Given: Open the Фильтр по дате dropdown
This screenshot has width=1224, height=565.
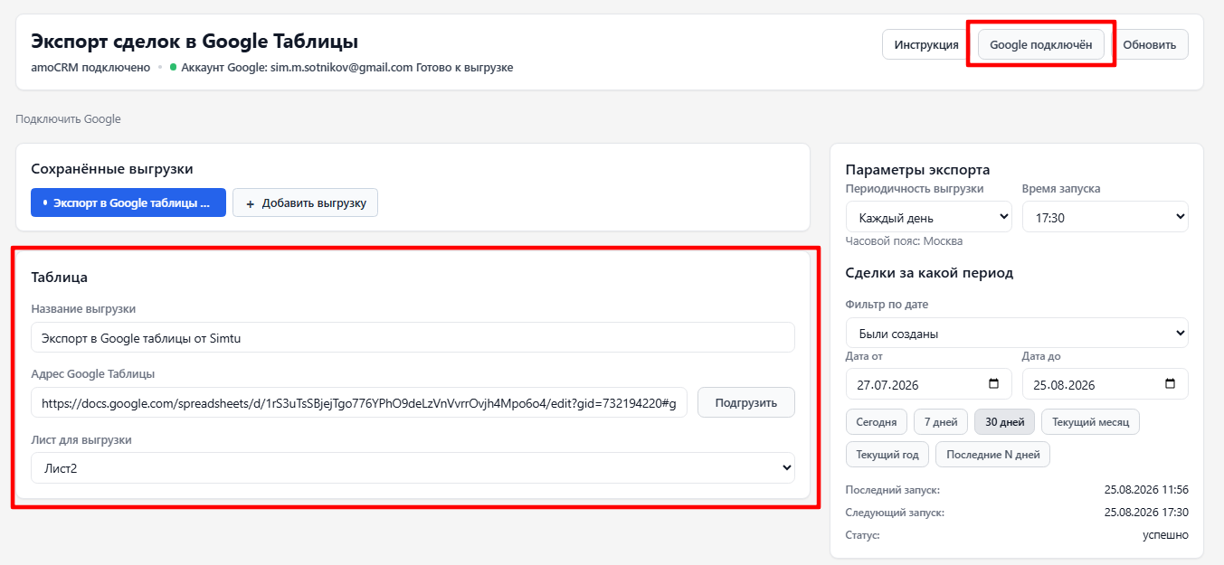Looking at the screenshot, I should coord(1017,333).
